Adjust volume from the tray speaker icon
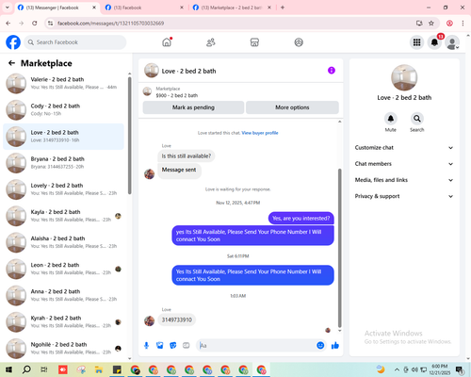 point(414,369)
